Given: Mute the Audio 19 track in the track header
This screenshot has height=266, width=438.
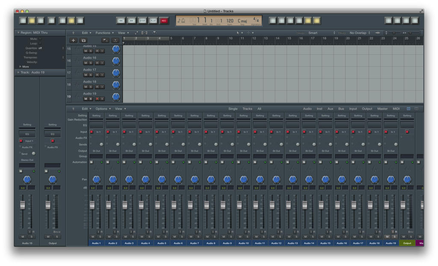Looking at the screenshot, I should (87, 99).
